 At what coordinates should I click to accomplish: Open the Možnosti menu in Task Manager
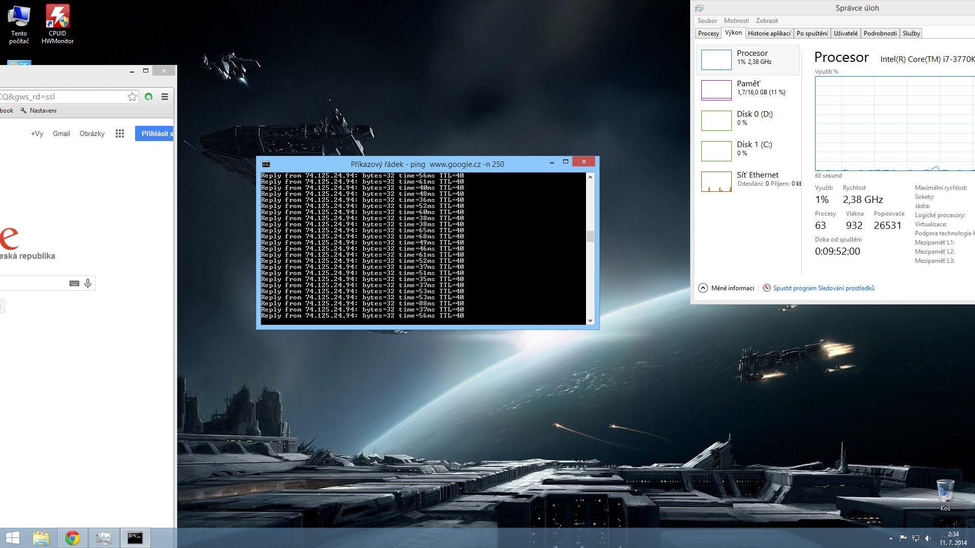736,21
